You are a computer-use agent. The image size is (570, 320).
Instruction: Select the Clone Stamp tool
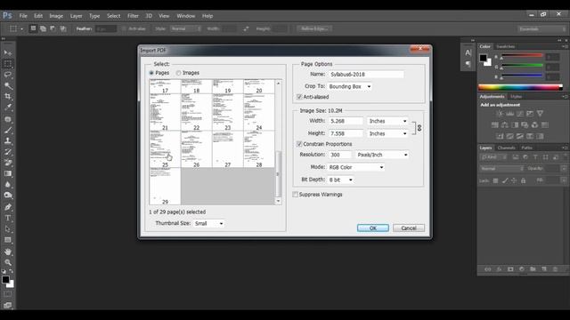pyautogui.click(x=8, y=140)
